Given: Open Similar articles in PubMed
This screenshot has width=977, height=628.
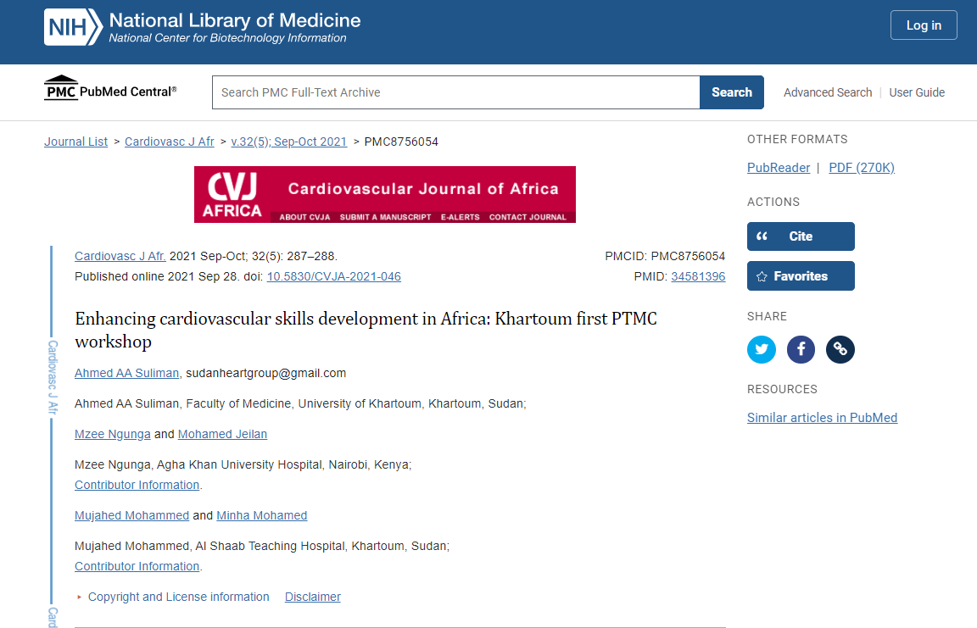Looking at the screenshot, I should click(x=821, y=418).
